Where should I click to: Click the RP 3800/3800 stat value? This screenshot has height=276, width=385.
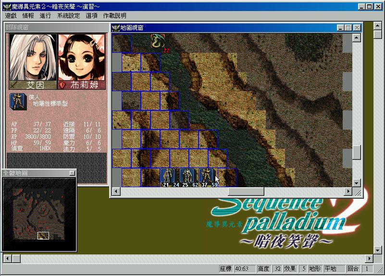38,136
